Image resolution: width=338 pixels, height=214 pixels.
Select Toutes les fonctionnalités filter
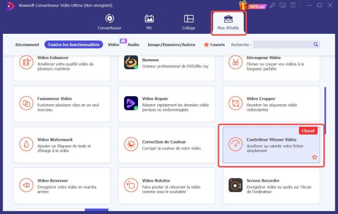click(73, 44)
